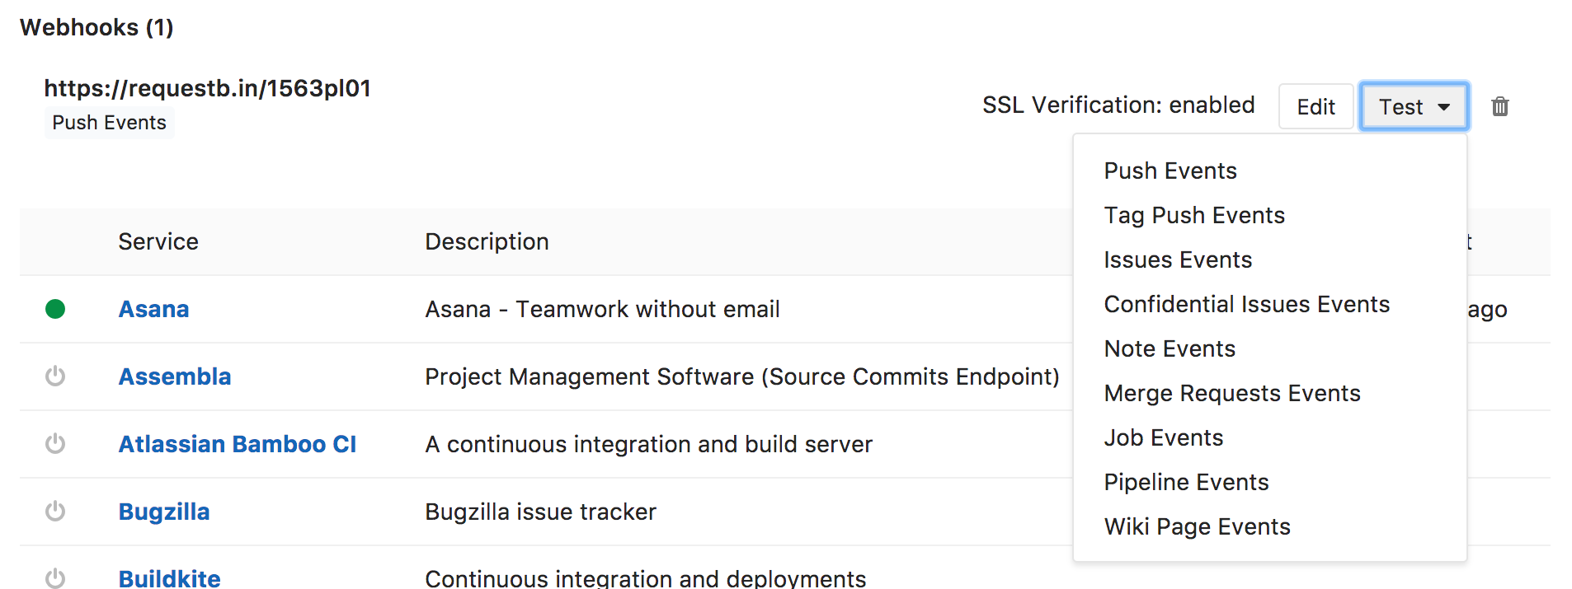Choose Confidential Issues Events option
This screenshot has height=589, width=1572.
pyautogui.click(x=1246, y=304)
